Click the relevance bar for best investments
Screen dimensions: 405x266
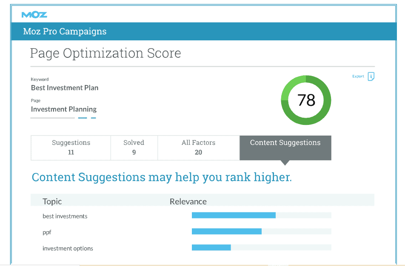pos(234,215)
